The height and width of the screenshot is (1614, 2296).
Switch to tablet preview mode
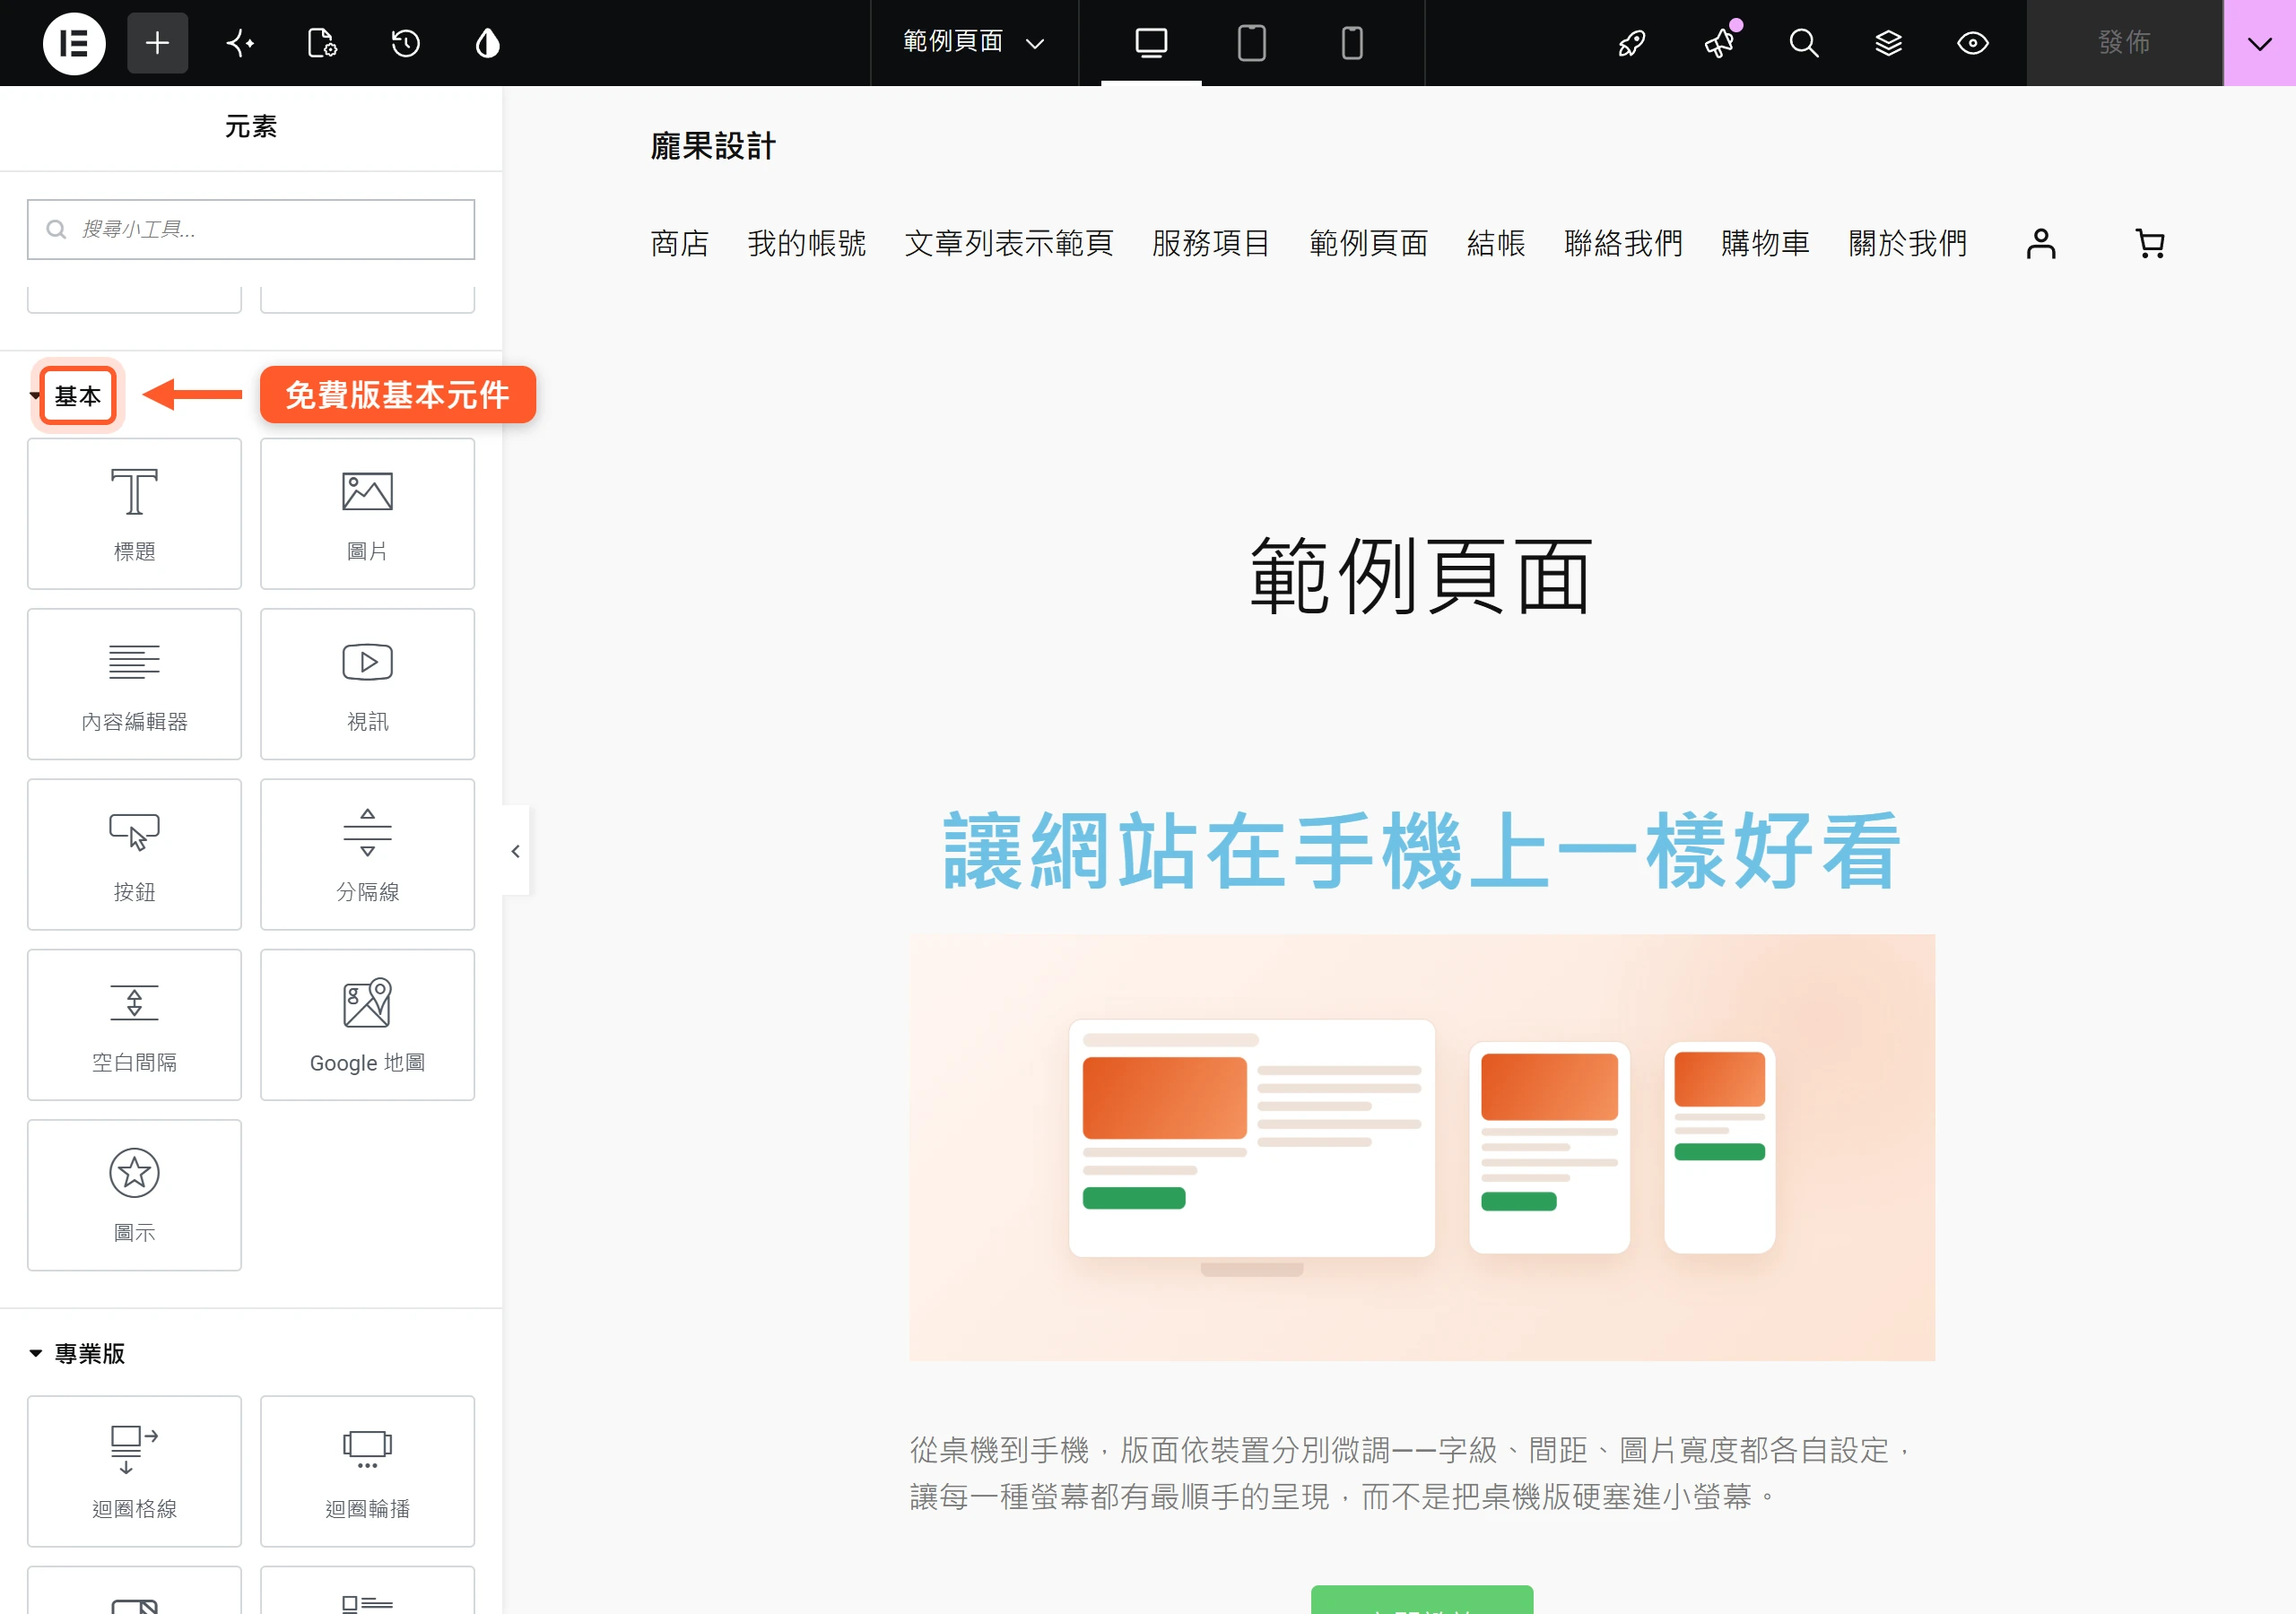[x=1251, y=43]
